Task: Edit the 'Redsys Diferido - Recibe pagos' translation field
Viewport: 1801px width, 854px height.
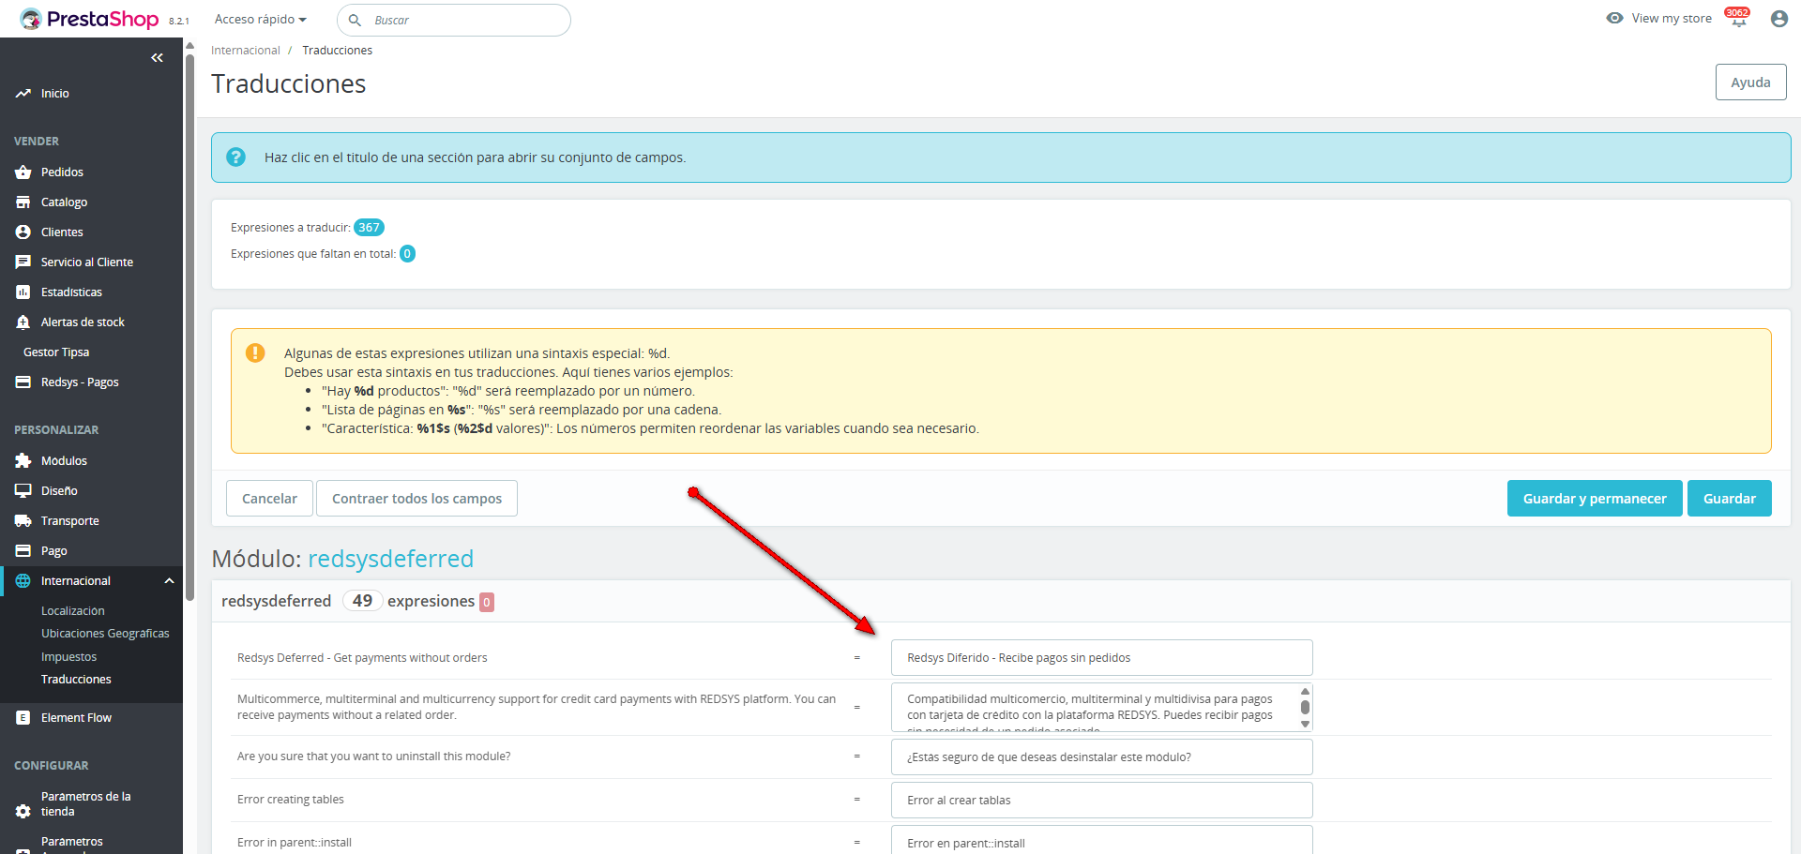Action: pyautogui.click(x=1101, y=658)
